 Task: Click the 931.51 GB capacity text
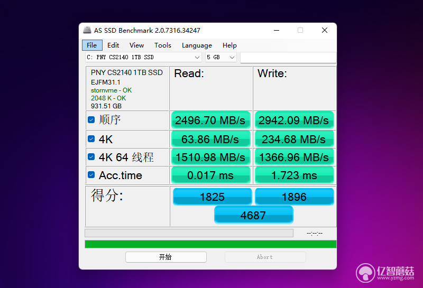click(x=106, y=106)
